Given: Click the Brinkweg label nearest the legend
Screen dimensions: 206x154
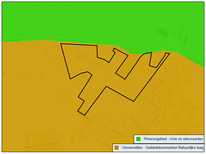Looking at the screenshot, I should tap(119, 133).
